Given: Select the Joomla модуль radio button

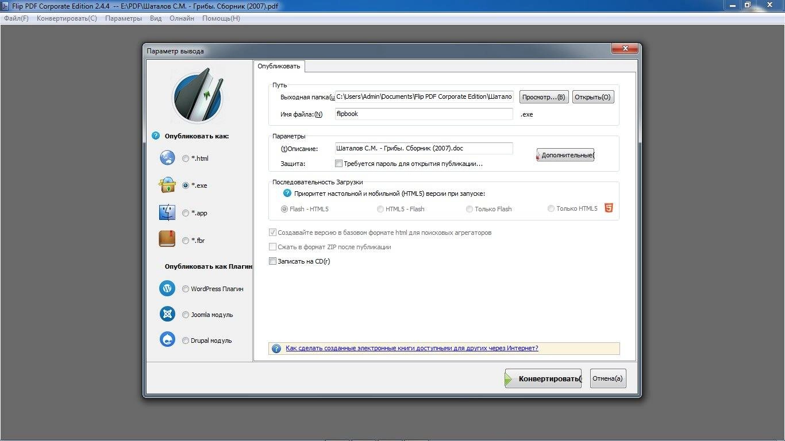Looking at the screenshot, I should 186,315.
